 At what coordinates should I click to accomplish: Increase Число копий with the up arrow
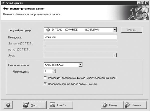coord(54,70)
